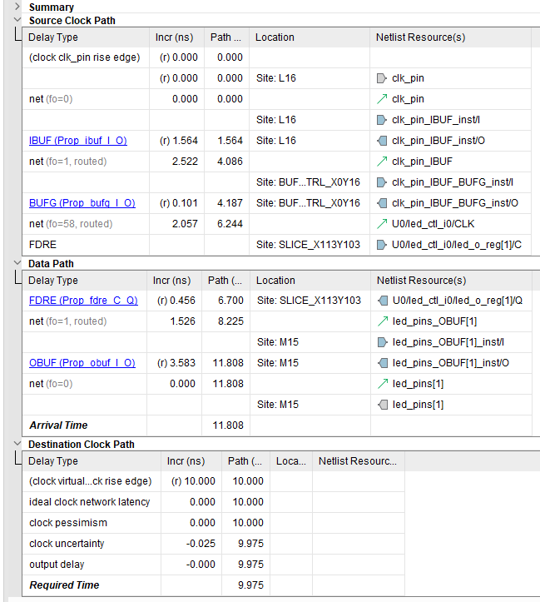
Task: Select the clock pessimism row
Action: [x=214, y=523]
